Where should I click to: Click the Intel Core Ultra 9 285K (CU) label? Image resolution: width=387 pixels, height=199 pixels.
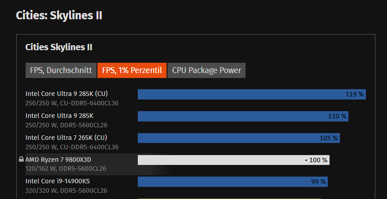click(66, 94)
